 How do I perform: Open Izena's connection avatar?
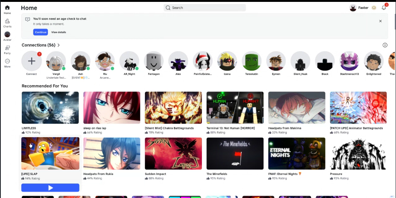point(227,61)
